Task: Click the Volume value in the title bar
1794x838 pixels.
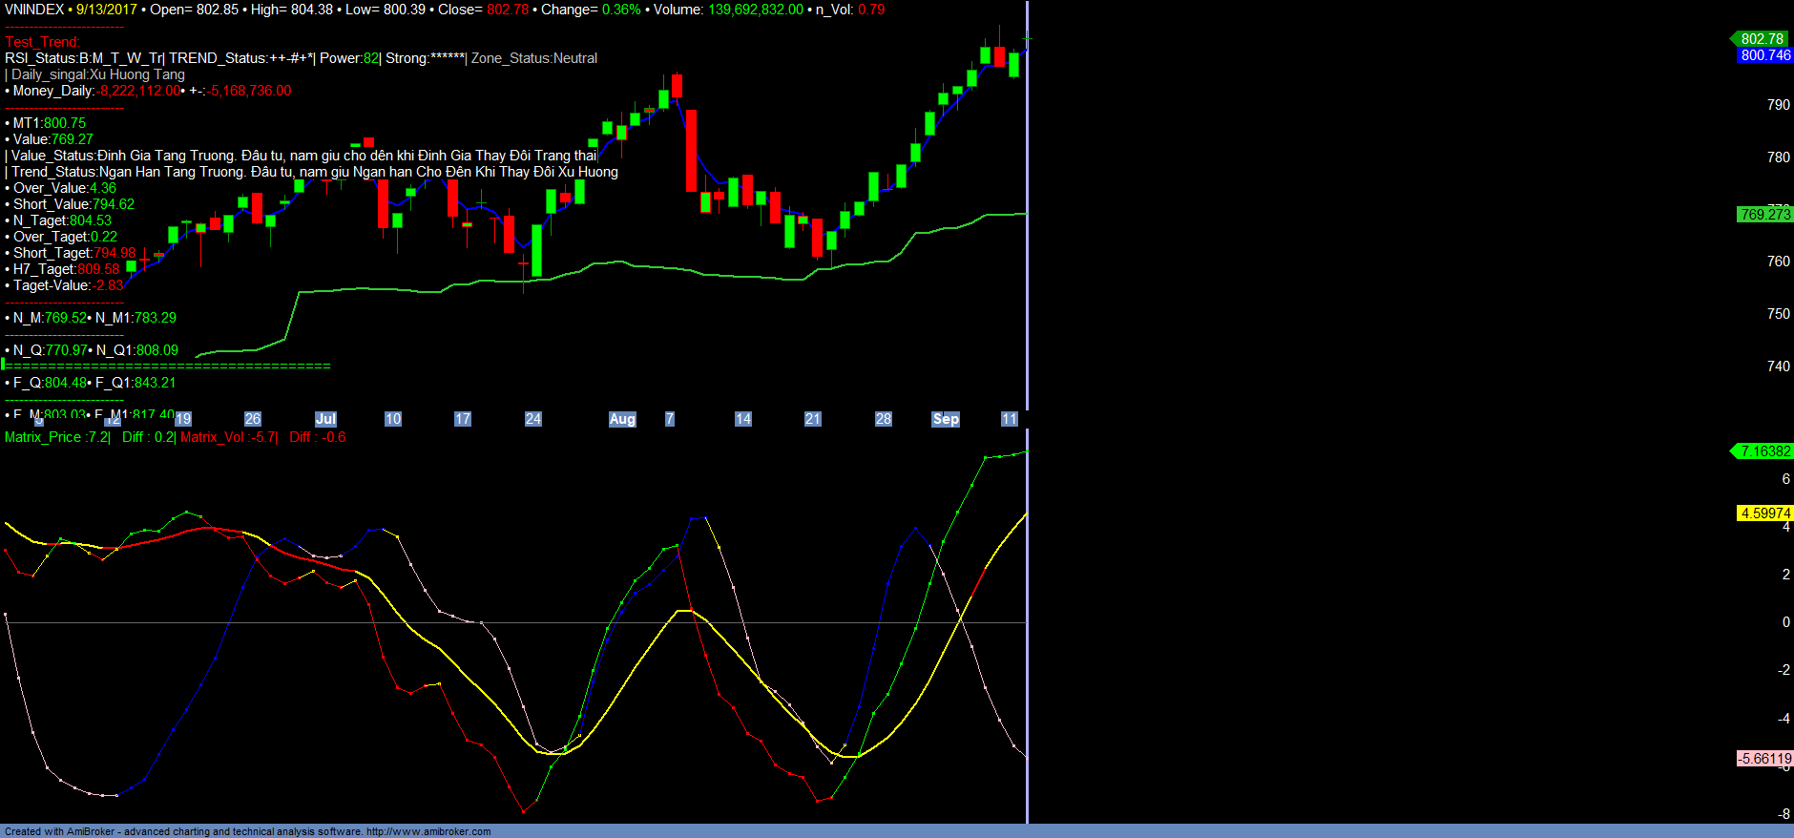Action: tap(755, 10)
